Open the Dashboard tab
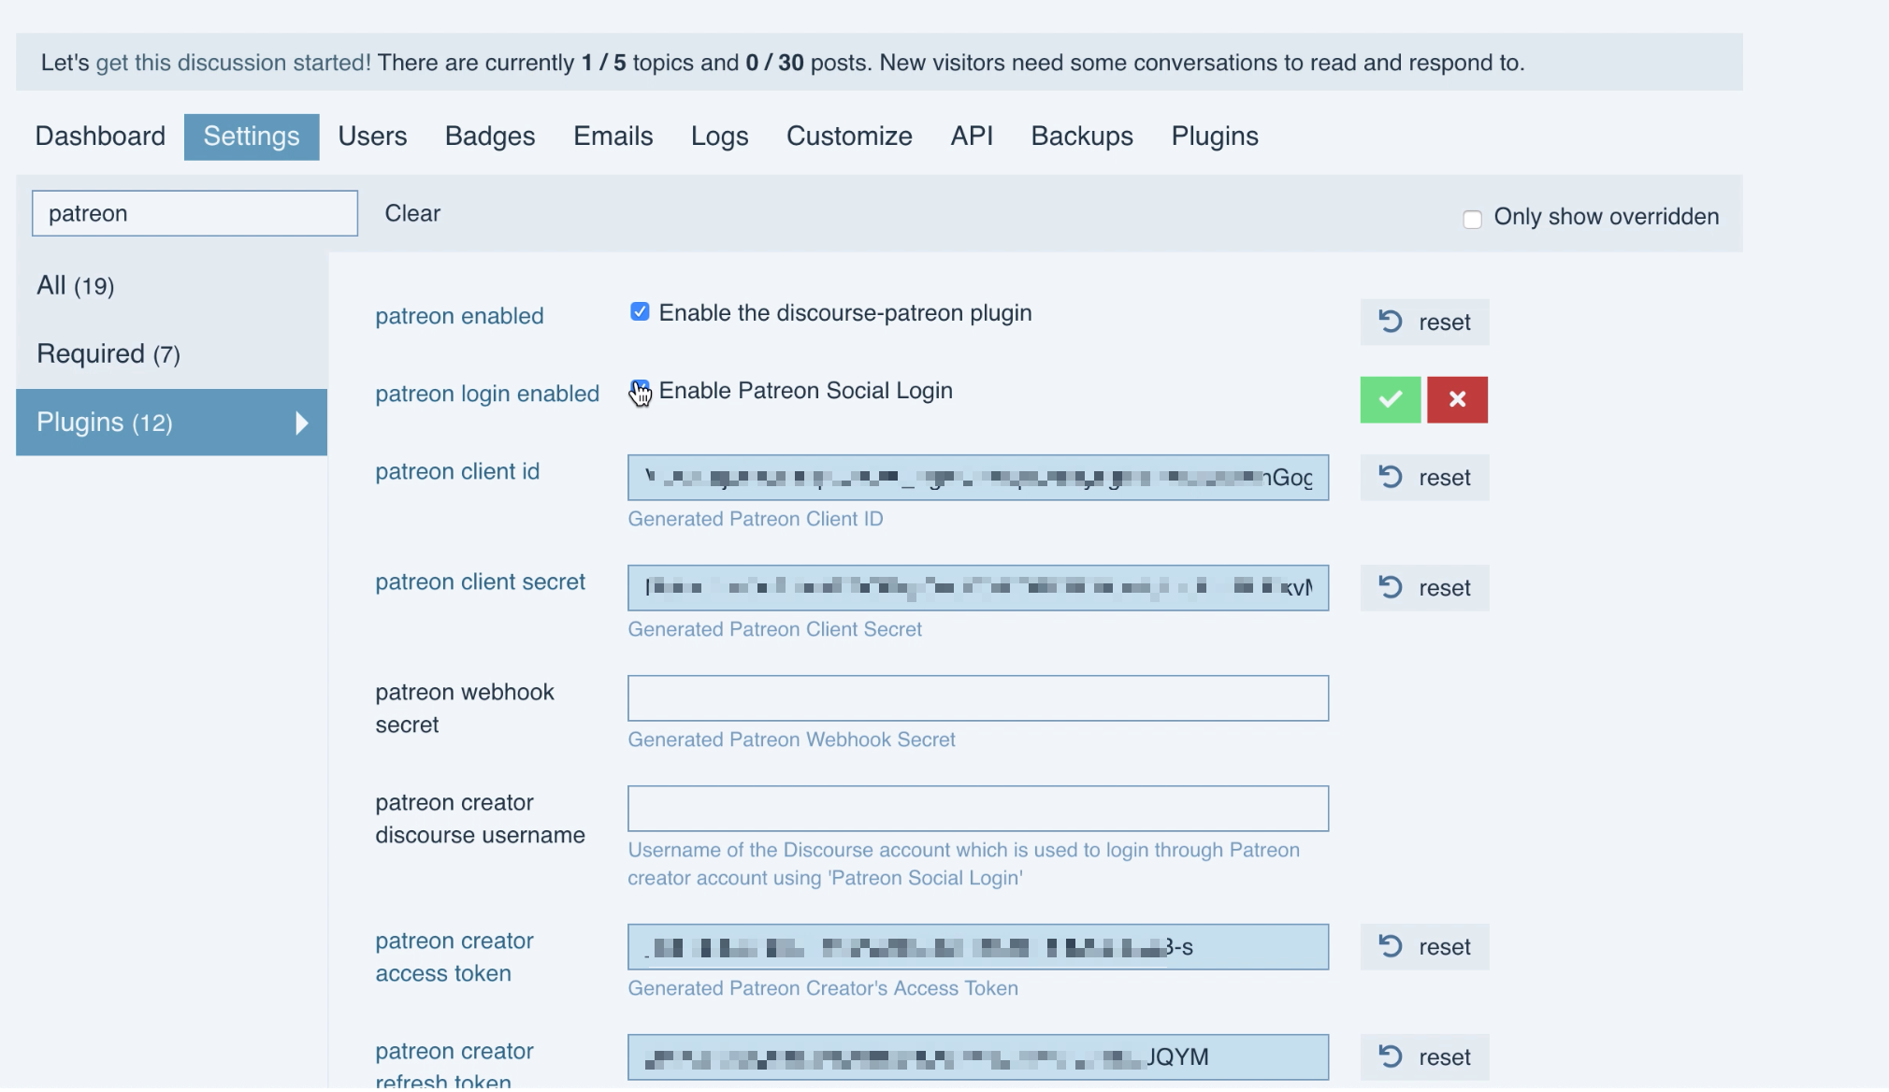This screenshot has width=1889, height=1092. coord(100,136)
